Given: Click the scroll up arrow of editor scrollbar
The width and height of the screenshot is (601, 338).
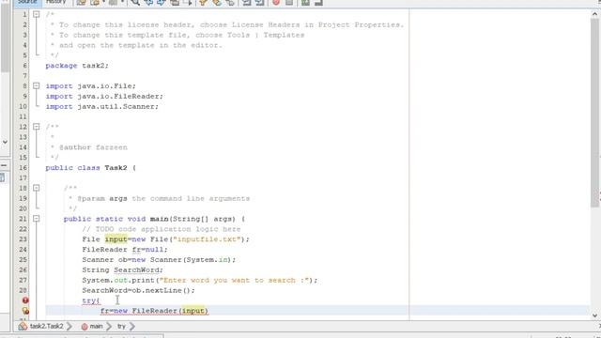Looking at the screenshot, I should [594, 14].
